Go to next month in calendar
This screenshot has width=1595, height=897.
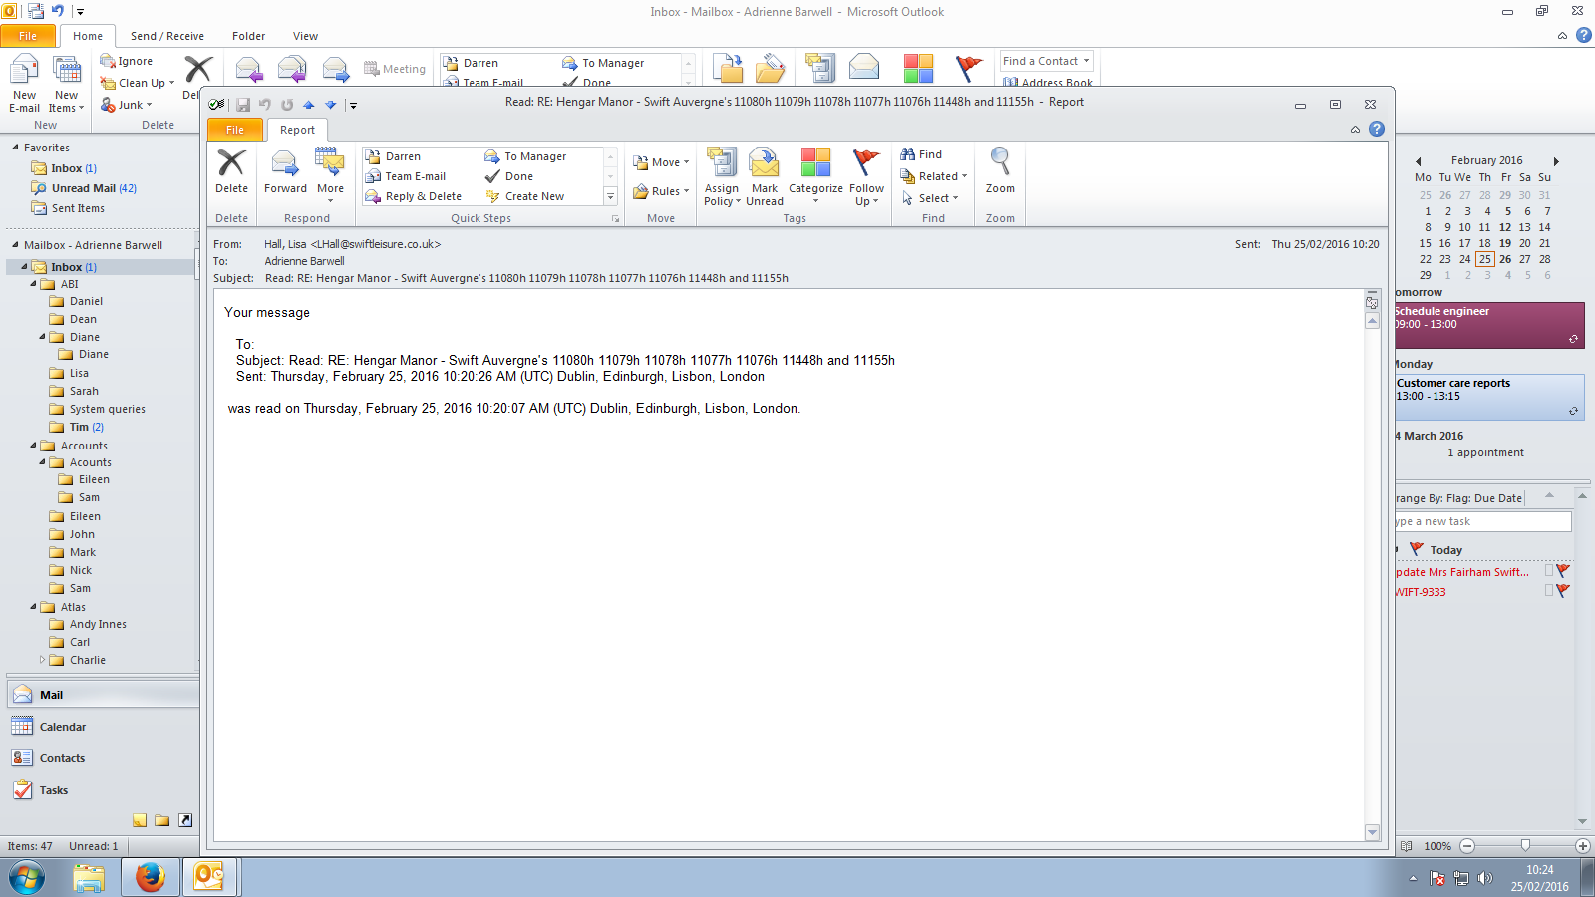(1556, 160)
